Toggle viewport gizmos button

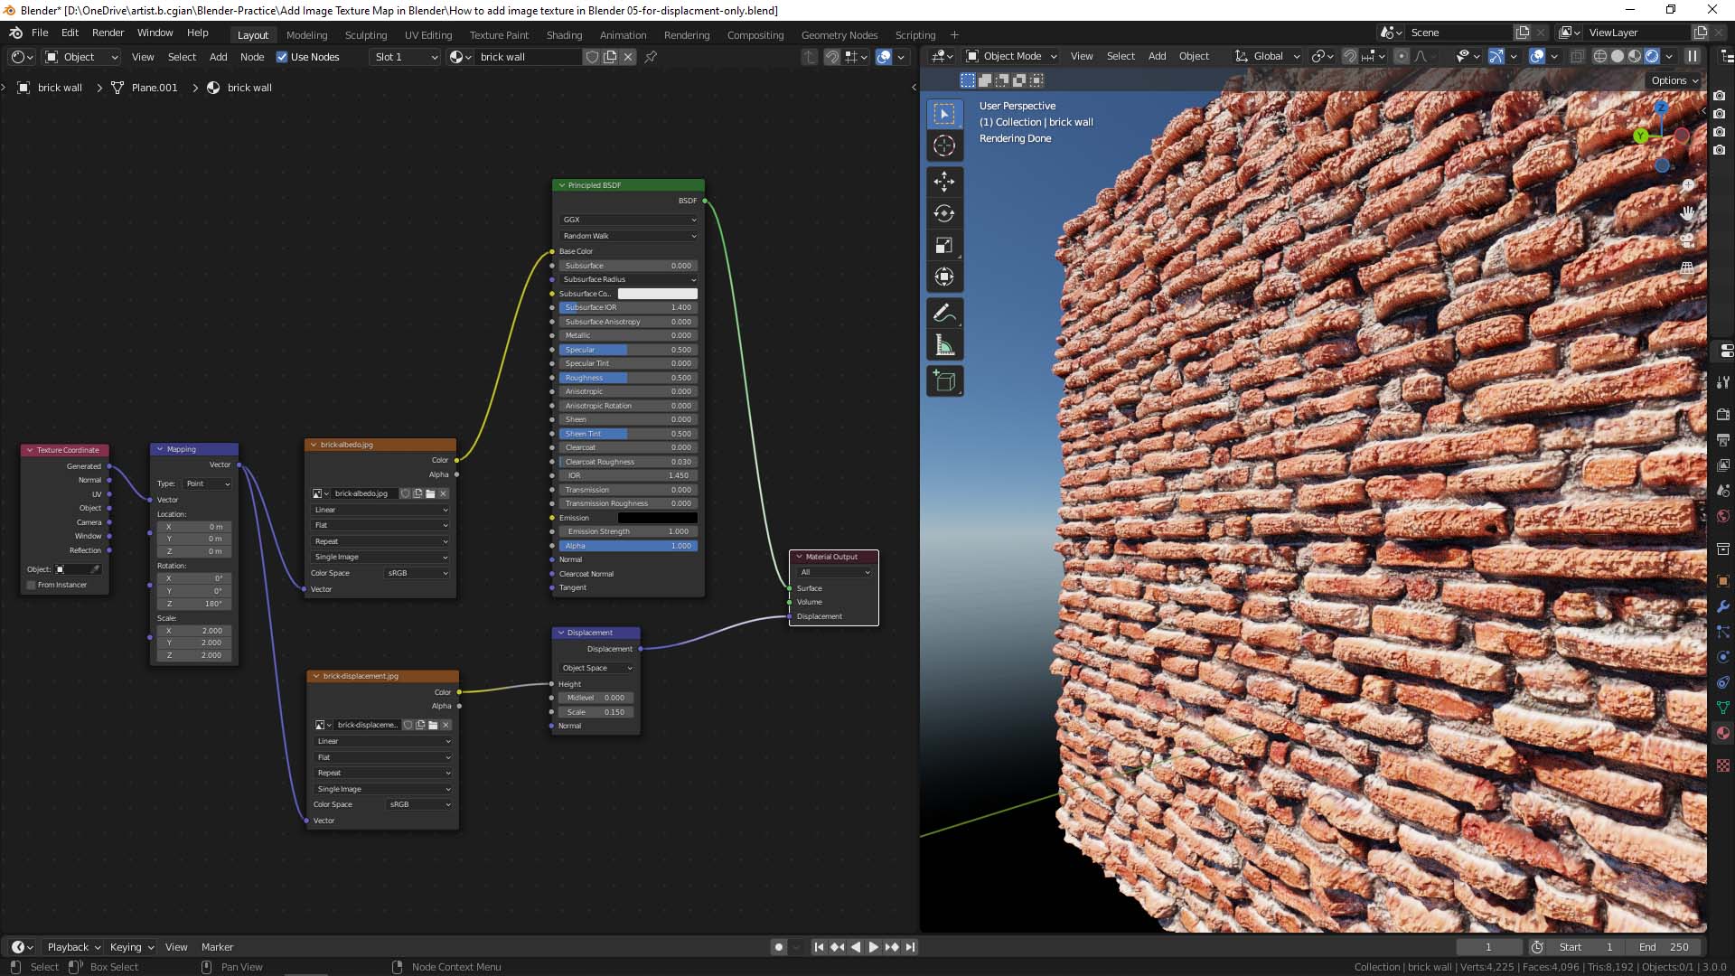point(1496,56)
